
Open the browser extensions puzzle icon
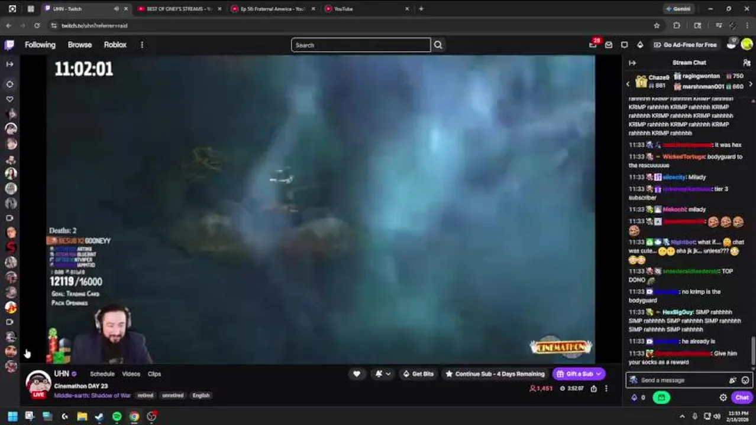point(676,25)
